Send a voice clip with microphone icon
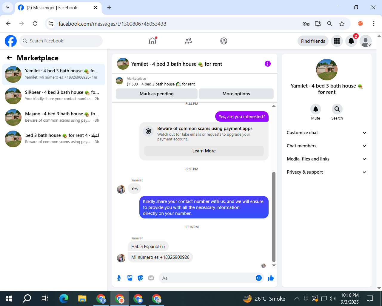The height and width of the screenshot is (306, 382). pos(119,278)
